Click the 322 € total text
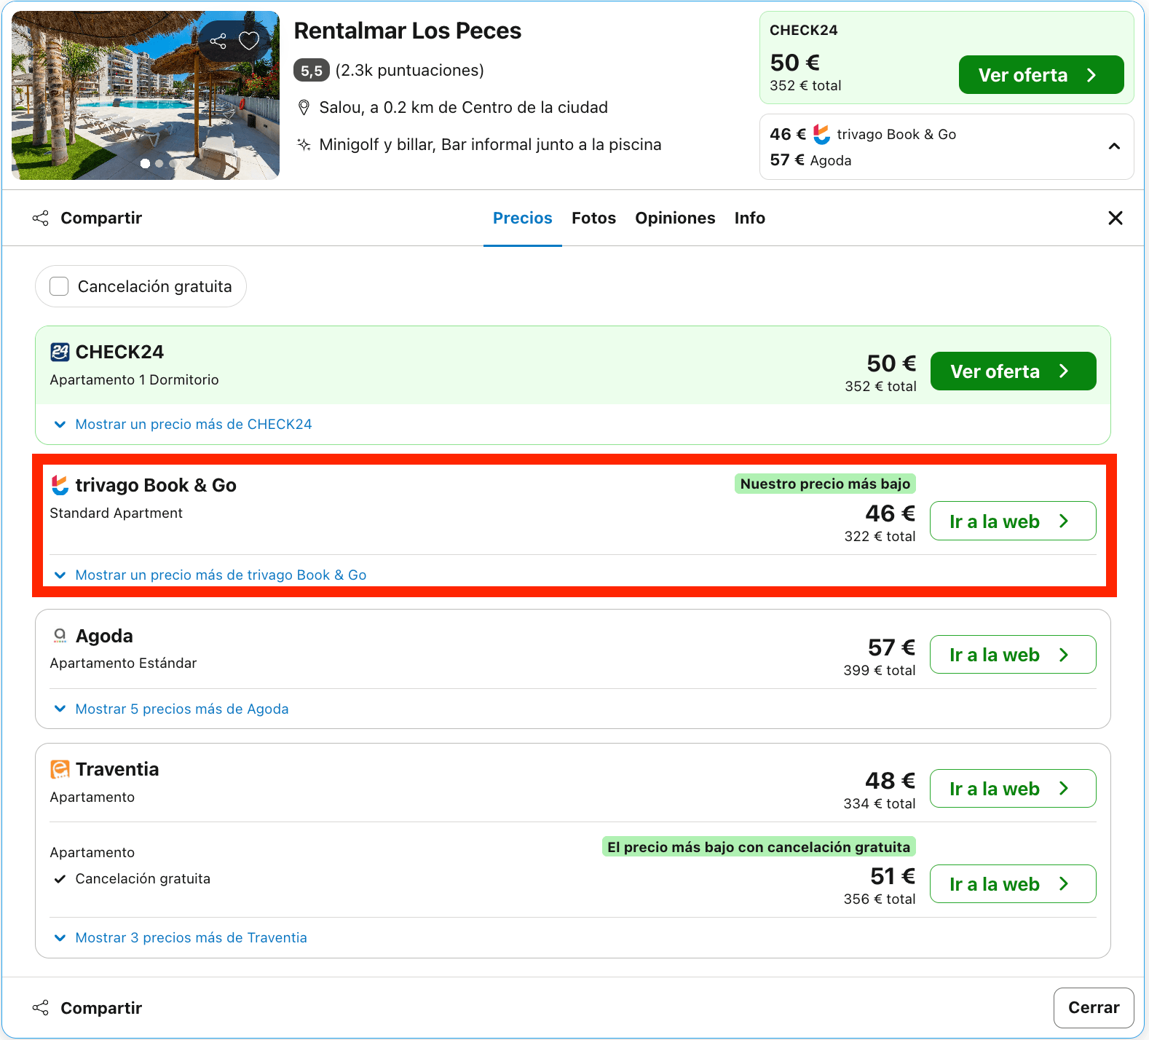 pos(880,537)
